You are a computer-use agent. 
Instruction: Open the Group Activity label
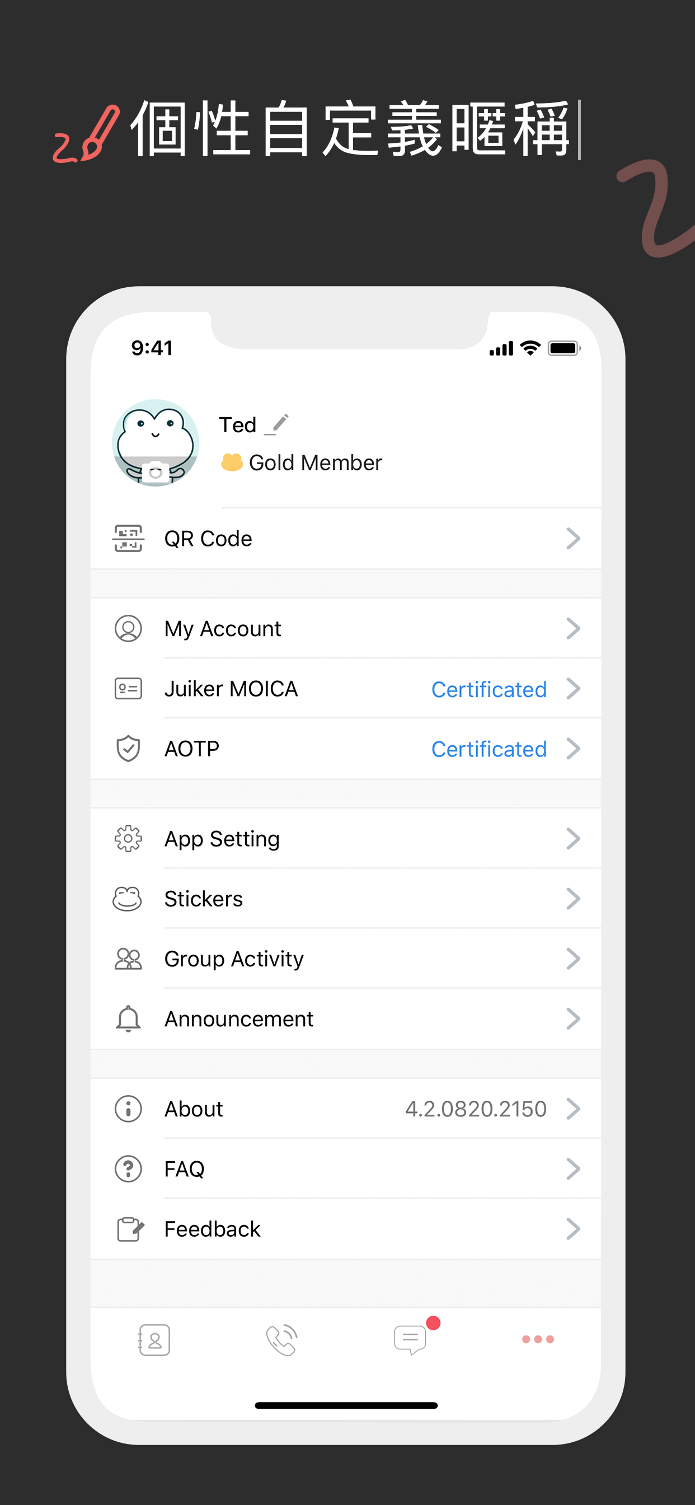click(233, 959)
